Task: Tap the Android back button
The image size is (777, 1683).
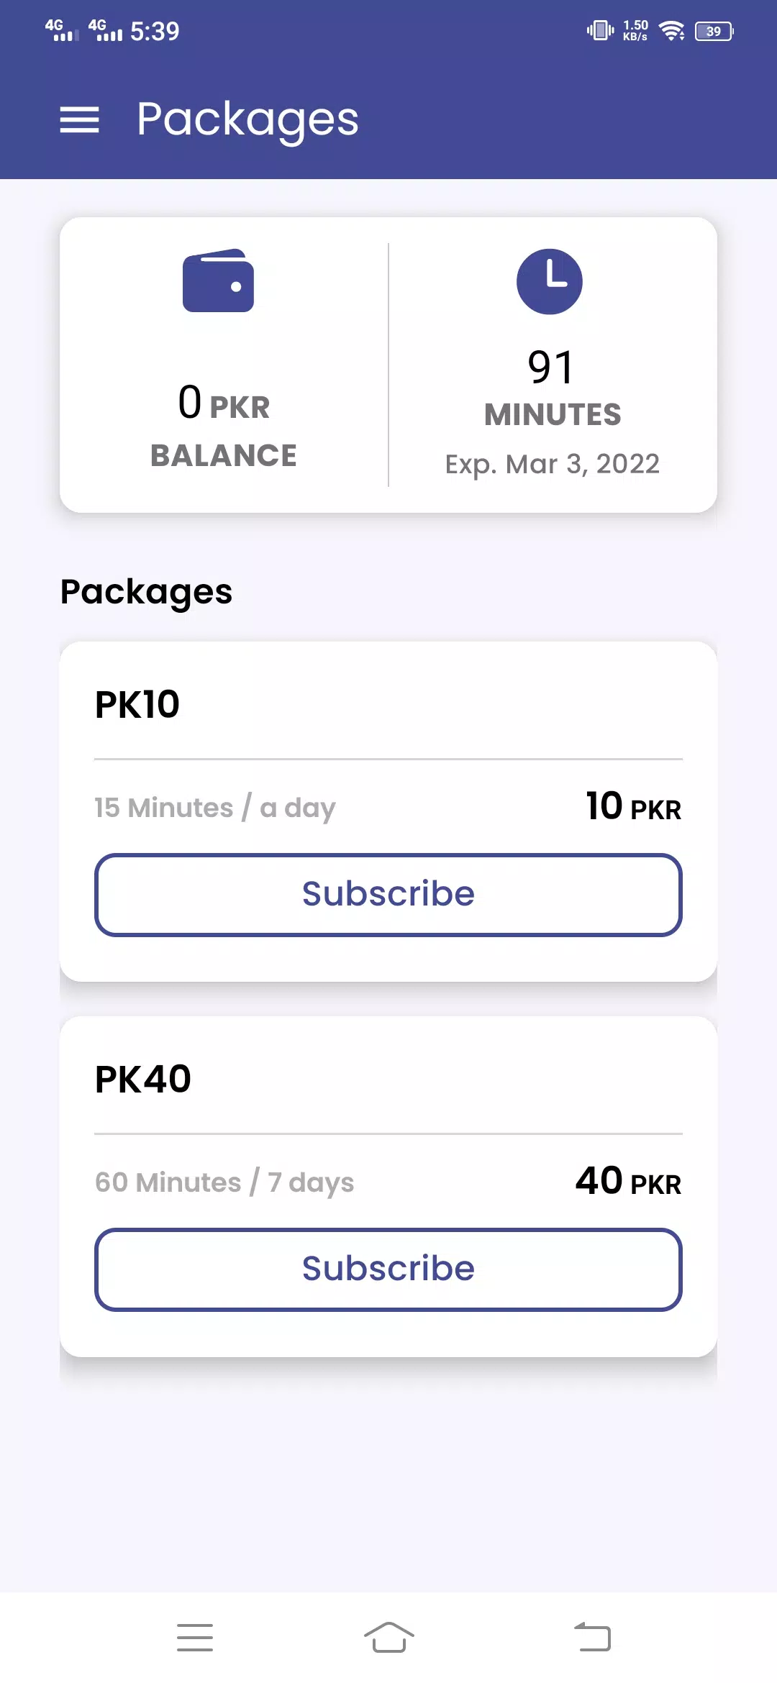Action: [x=593, y=1638]
